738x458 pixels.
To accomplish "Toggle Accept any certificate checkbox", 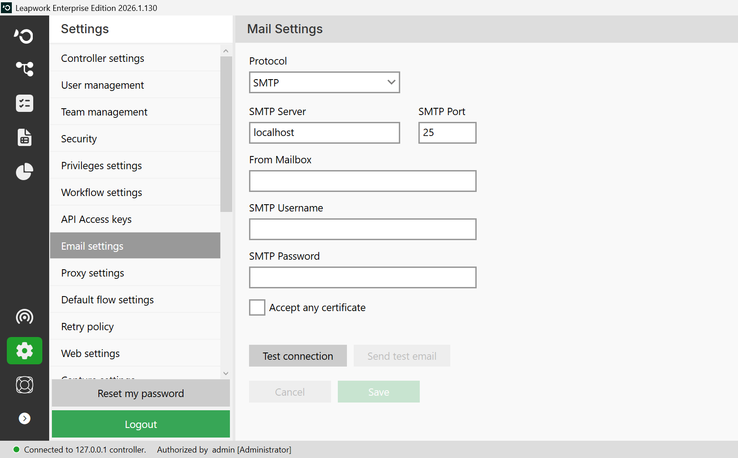I will pos(257,307).
